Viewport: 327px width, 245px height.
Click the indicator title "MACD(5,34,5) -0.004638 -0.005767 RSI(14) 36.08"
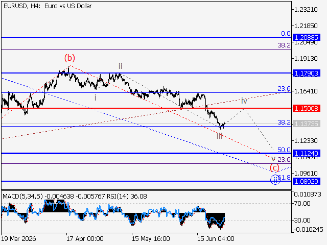pyautogui.click(x=75, y=196)
